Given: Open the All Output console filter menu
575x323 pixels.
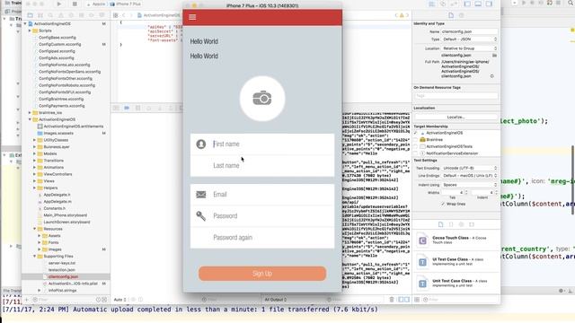Looking at the screenshot, I should point(276,300).
